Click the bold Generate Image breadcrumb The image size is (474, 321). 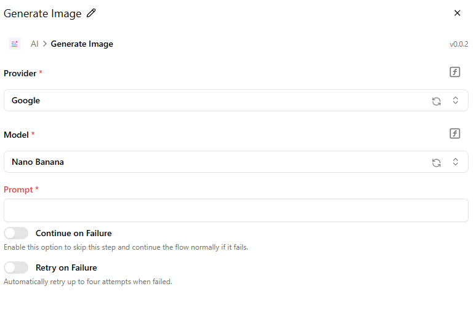point(82,44)
